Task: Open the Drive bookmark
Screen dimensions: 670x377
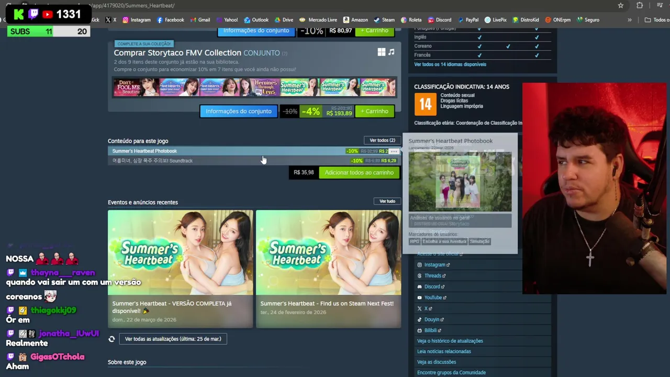Action: [x=284, y=20]
